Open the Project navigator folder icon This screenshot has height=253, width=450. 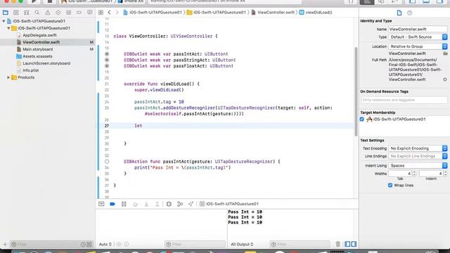point(5,13)
